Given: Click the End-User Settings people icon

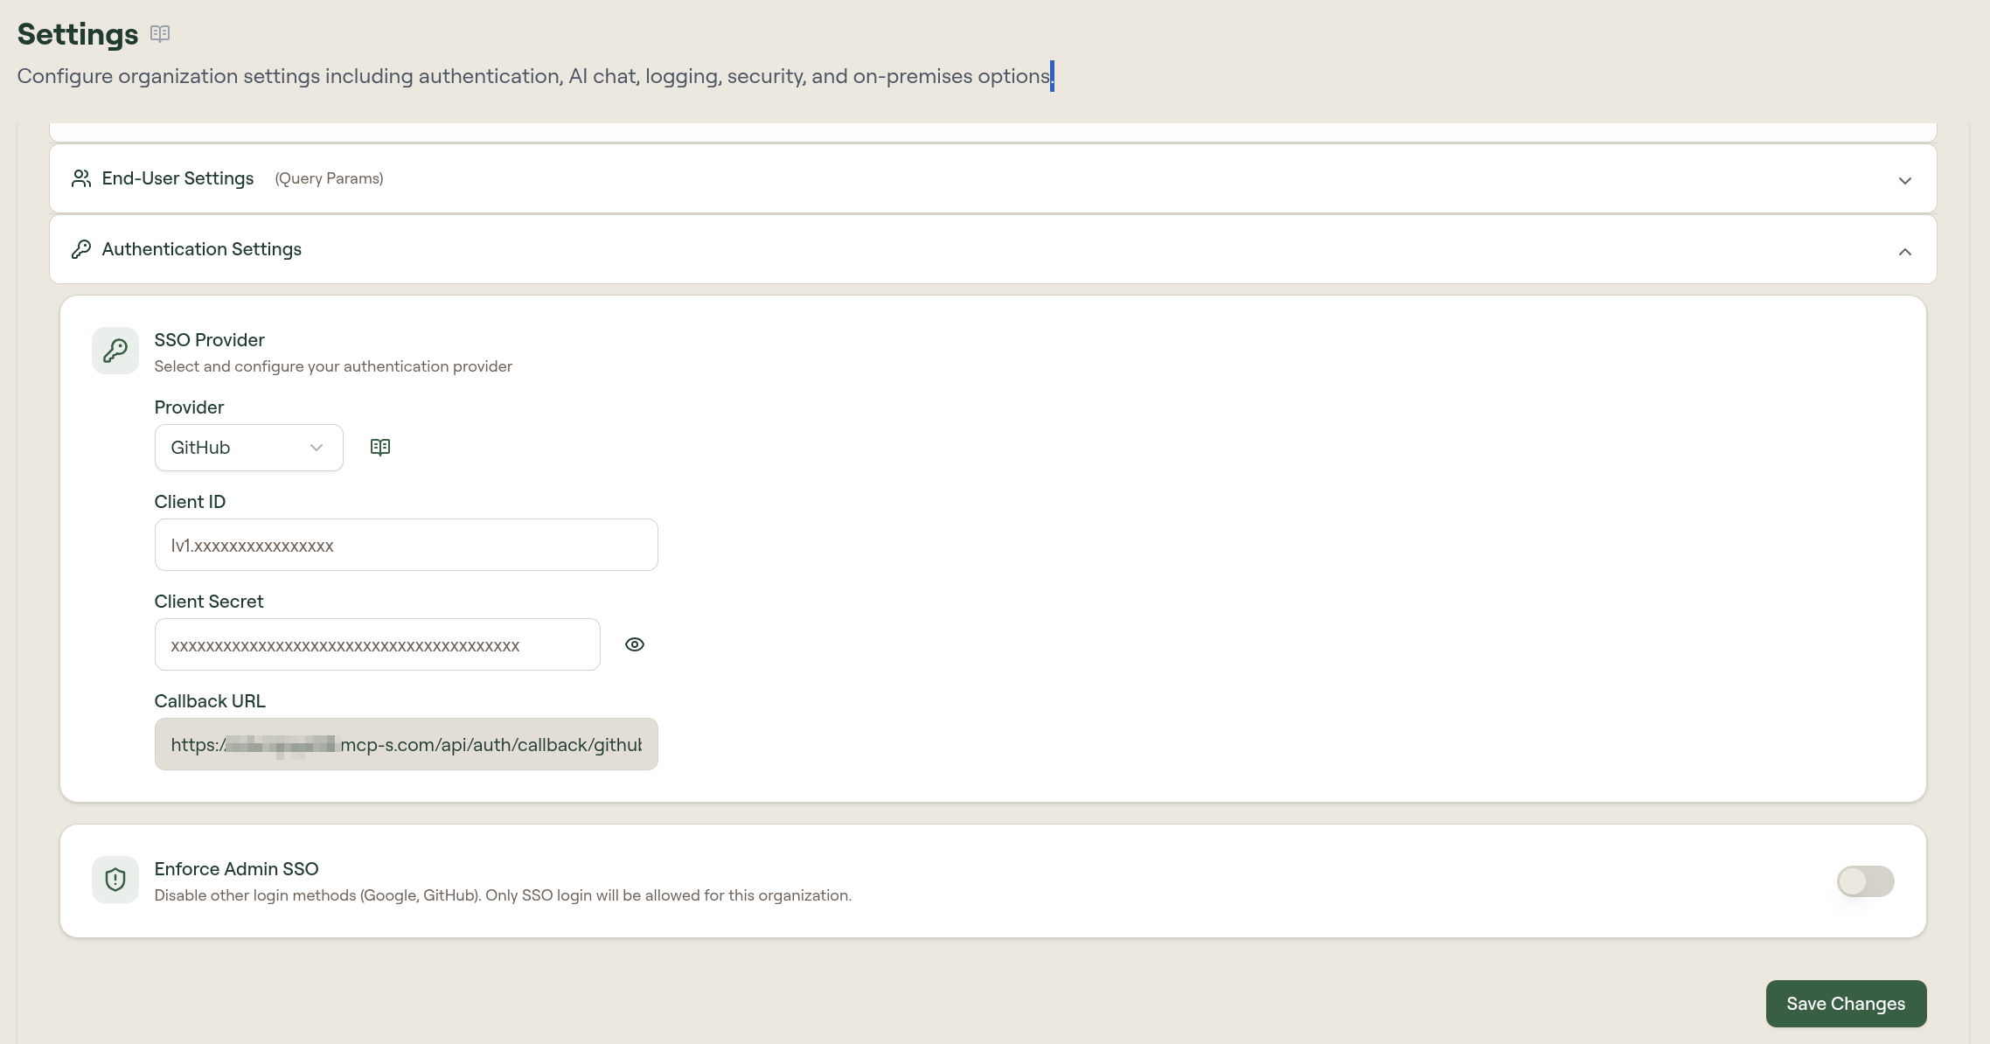Looking at the screenshot, I should 81,178.
